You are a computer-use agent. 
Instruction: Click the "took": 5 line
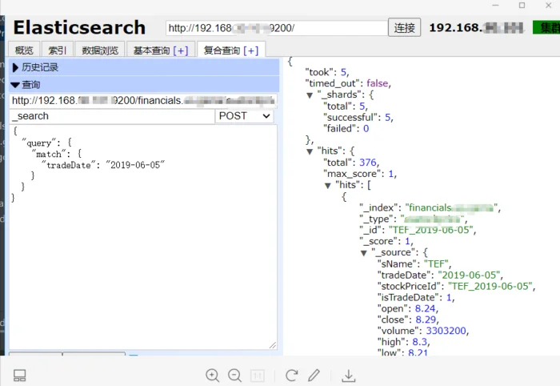coord(326,72)
